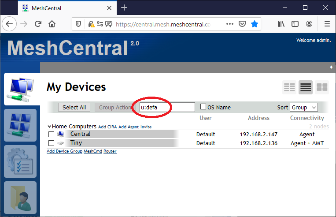The width and height of the screenshot is (336, 217).
Task: Click the 2 nodes count label
Action: [319, 127]
